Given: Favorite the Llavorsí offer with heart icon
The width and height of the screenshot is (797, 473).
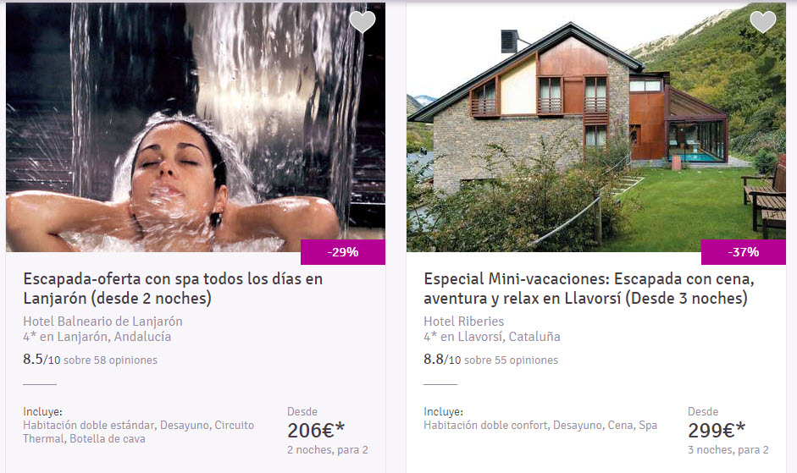Looking at the screenshot, I should pos(763,22).
